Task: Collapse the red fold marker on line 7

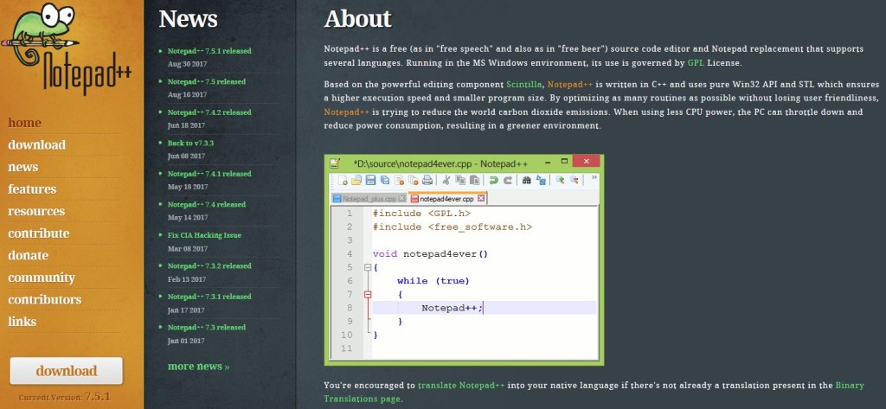Action: pyautogui.click(x=368, y=294)
